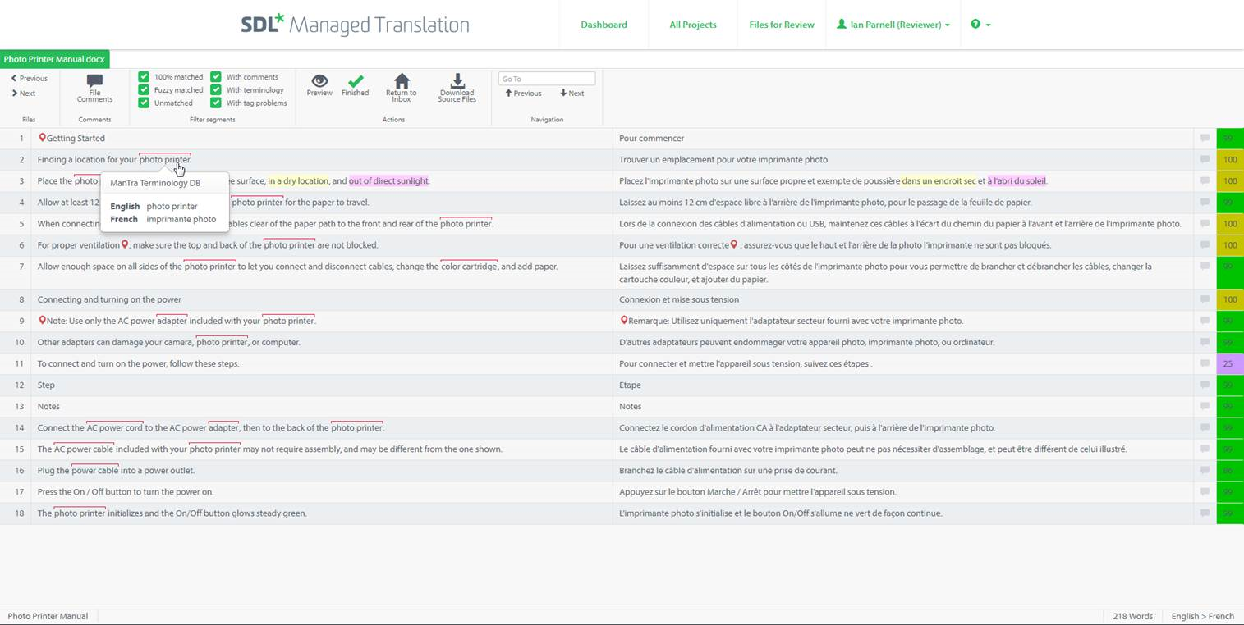Click source segment 12 'Step'
Viewport: 1244px width, 625px height.
tap(46, 385)
